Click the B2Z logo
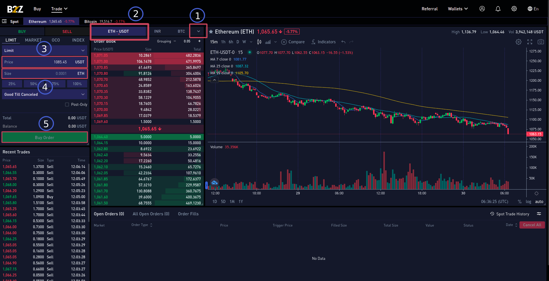Viewport: 549px width, 281px height. click(x=15, y=9)
